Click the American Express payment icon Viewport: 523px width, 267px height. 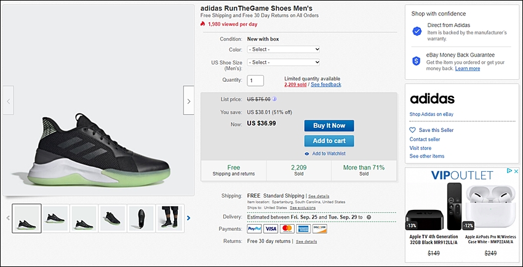point(303,229)
